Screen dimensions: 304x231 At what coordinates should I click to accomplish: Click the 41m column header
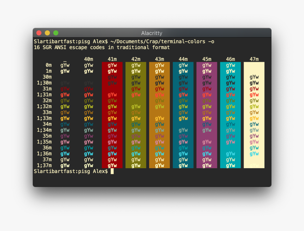[x=112, y=59]
